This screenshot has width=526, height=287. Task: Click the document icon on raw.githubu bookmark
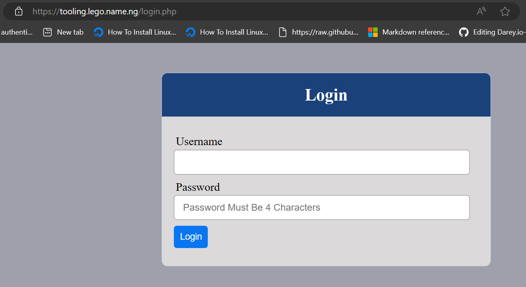283,32
